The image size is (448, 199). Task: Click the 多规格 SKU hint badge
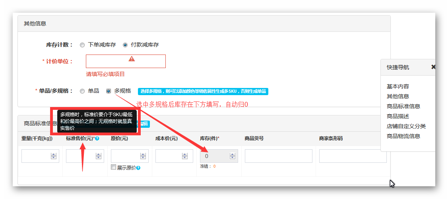click(x=203, y=92)
